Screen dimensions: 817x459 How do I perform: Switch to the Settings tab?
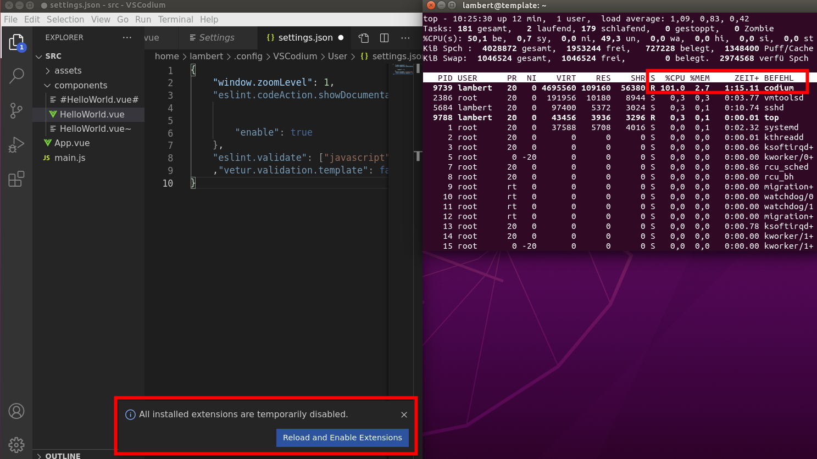point(217,38)
